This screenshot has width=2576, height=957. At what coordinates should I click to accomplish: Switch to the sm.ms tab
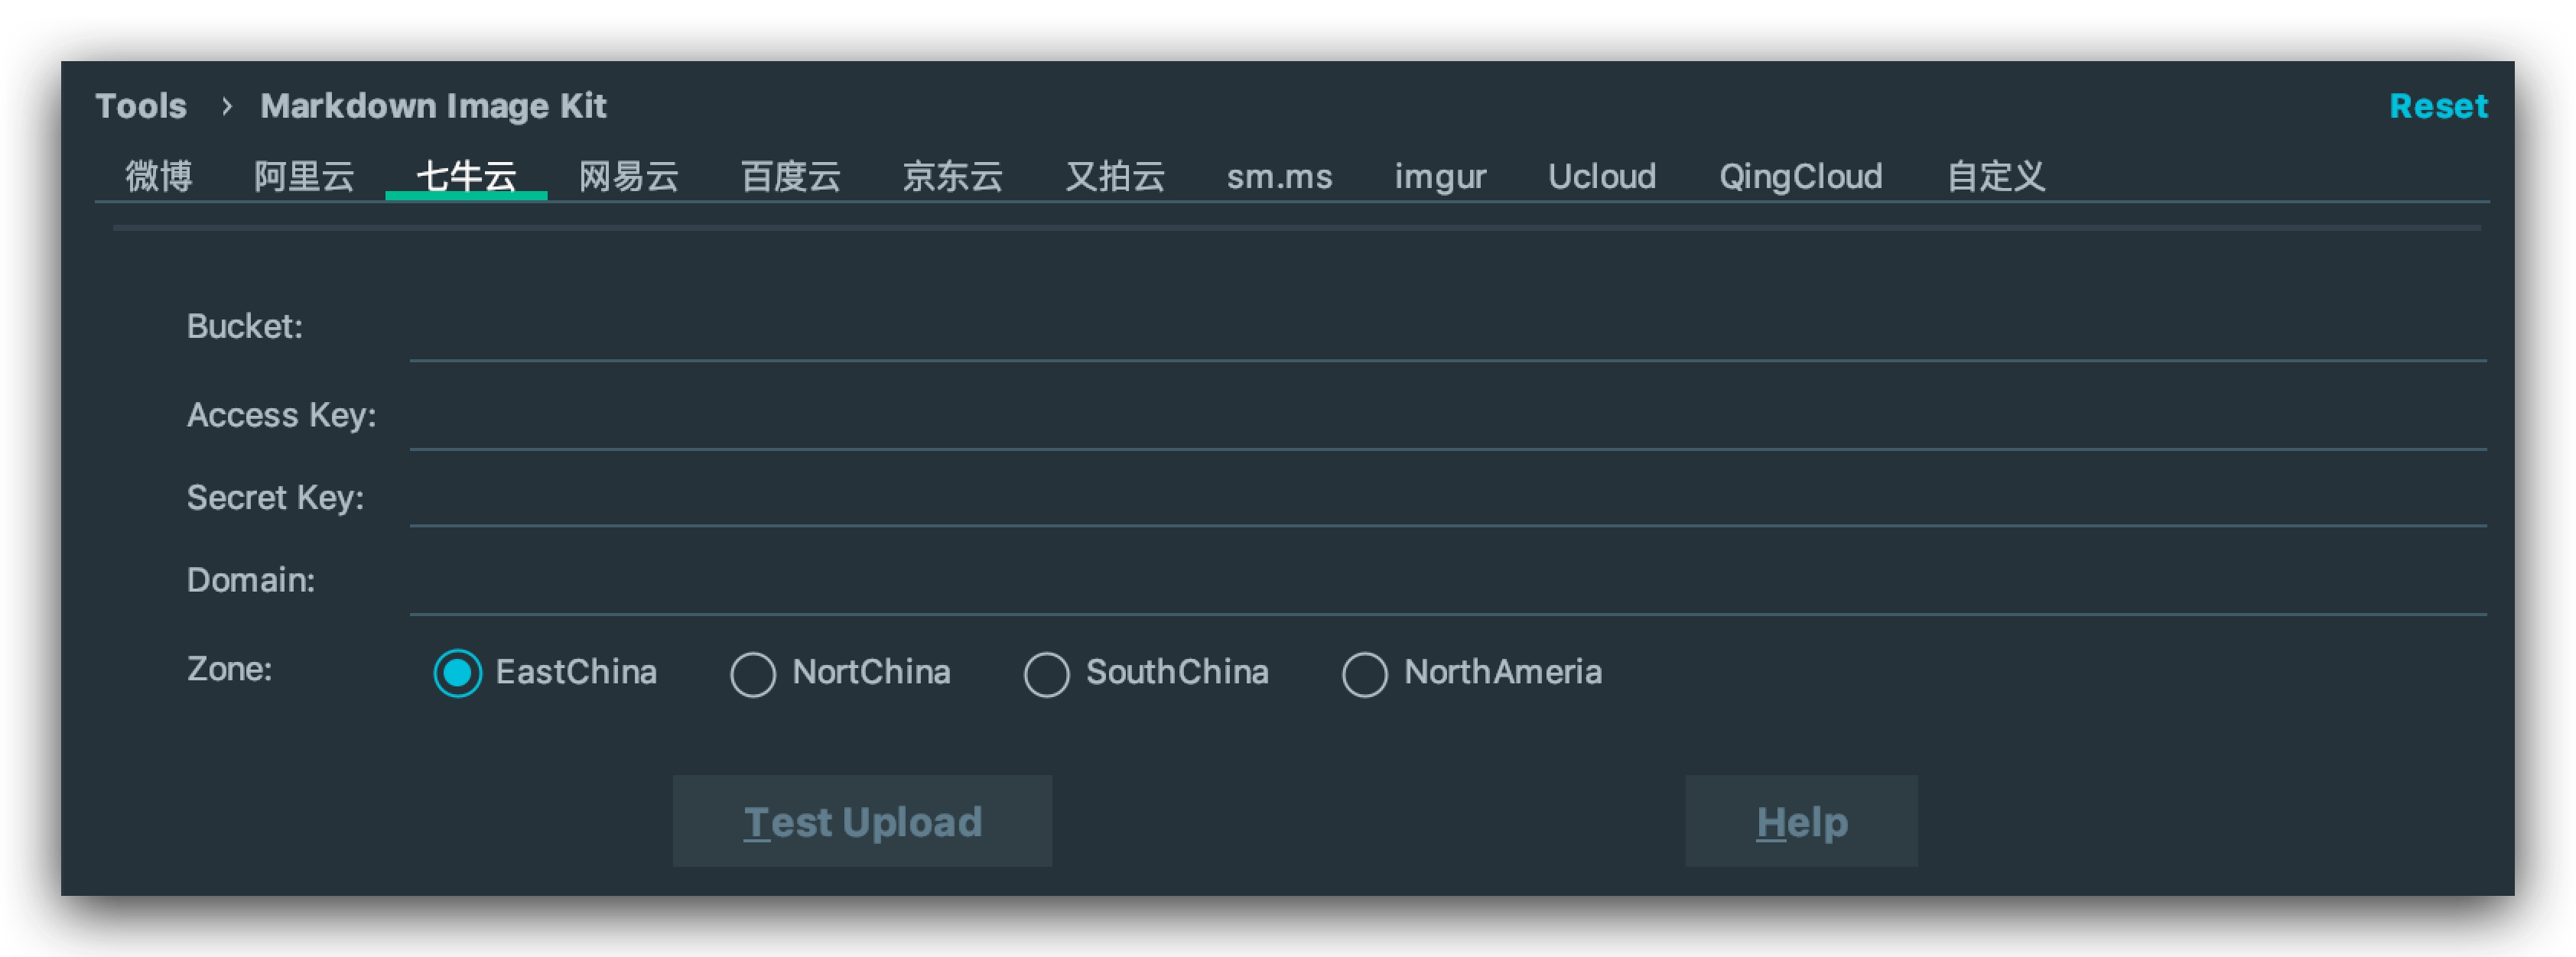1279,177
